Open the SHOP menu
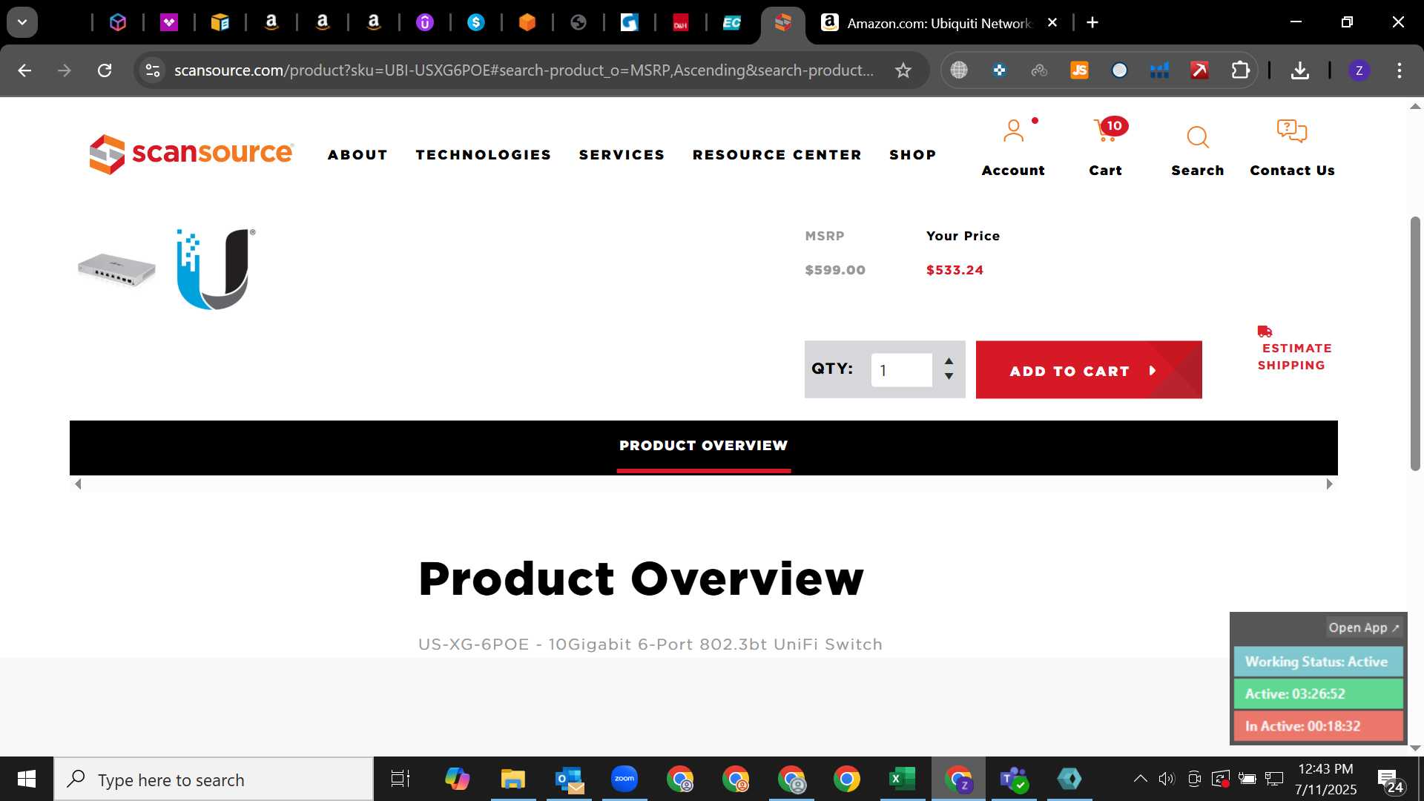This screenshot has height=801, width=1424. point(913,155)
